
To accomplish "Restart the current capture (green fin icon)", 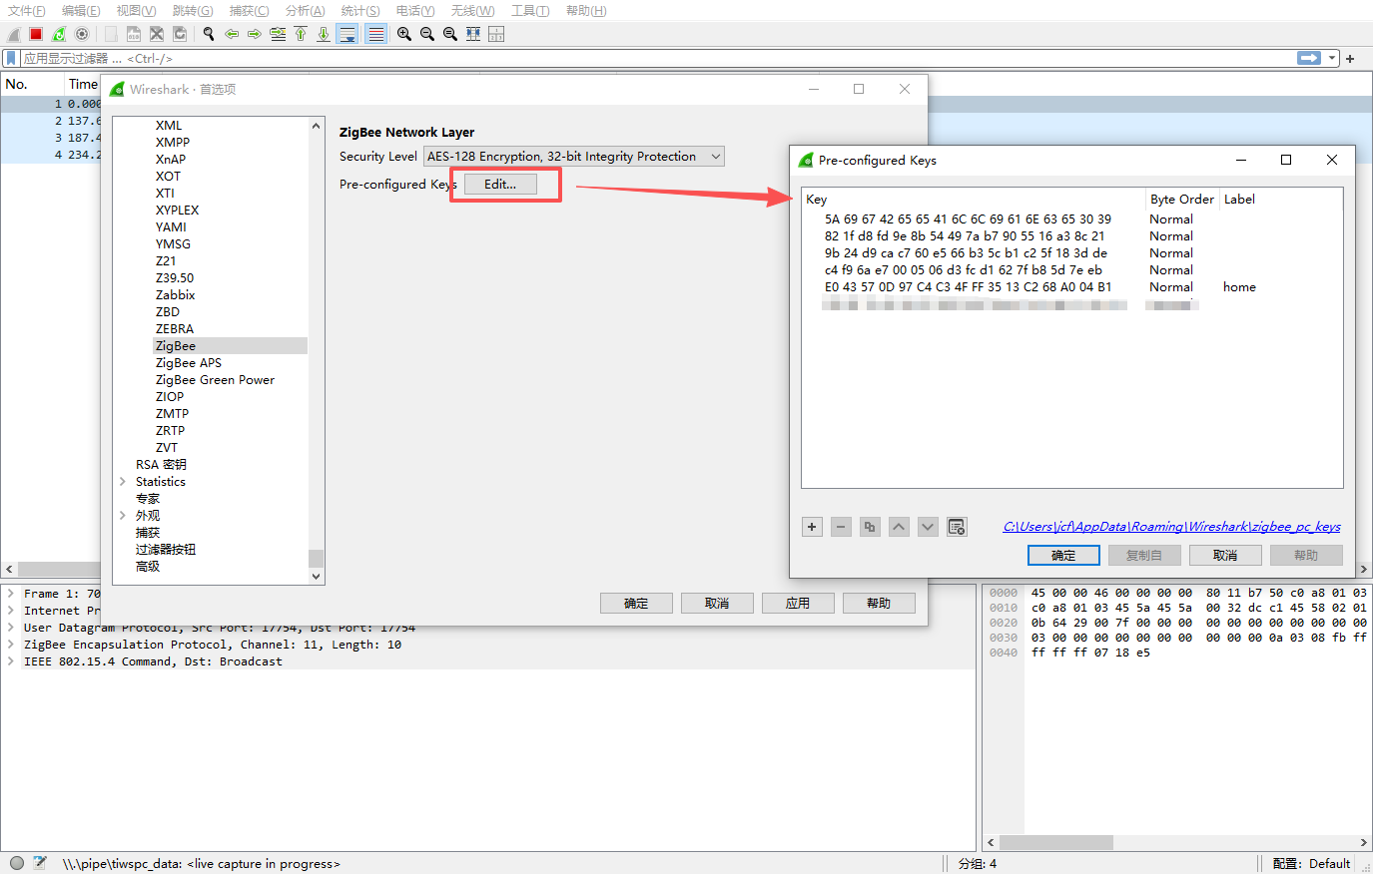I will pos(59,34).
